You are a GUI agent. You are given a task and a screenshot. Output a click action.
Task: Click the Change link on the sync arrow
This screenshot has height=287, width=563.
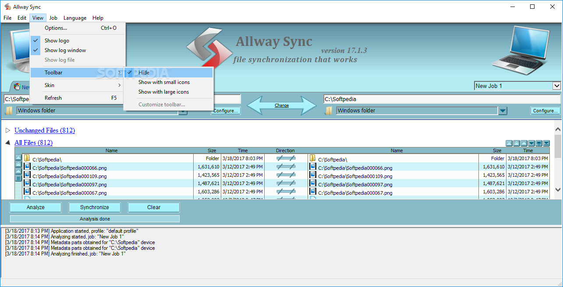(x=282, y=105)
